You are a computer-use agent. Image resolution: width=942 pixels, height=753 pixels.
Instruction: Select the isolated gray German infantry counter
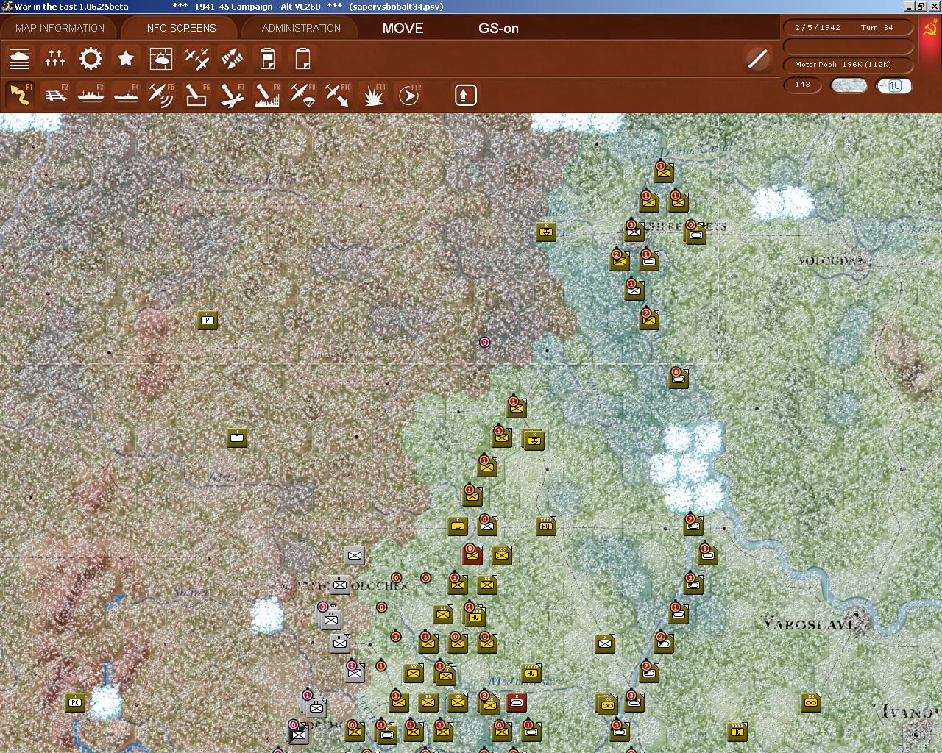coord(355,555)
